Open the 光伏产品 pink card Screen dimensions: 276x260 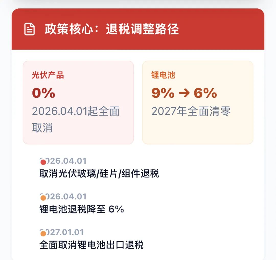tap(78, 103)
